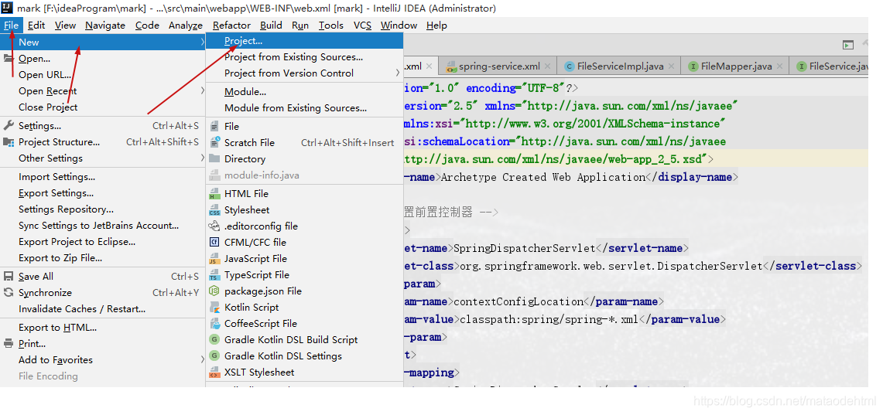883x415 pixels.
Task: Open the File menu
Action: coord(12,26)
